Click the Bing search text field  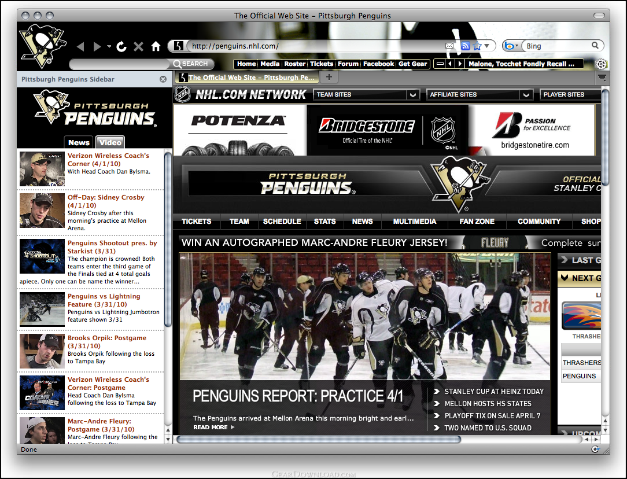[x=557, y=46]
